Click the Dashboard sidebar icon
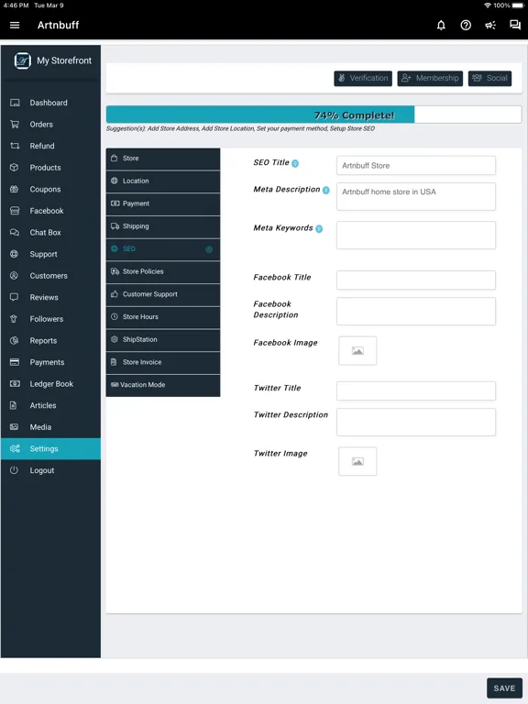Image resolution: width=528 pixels, height=704 pixels. pos(15,103)
